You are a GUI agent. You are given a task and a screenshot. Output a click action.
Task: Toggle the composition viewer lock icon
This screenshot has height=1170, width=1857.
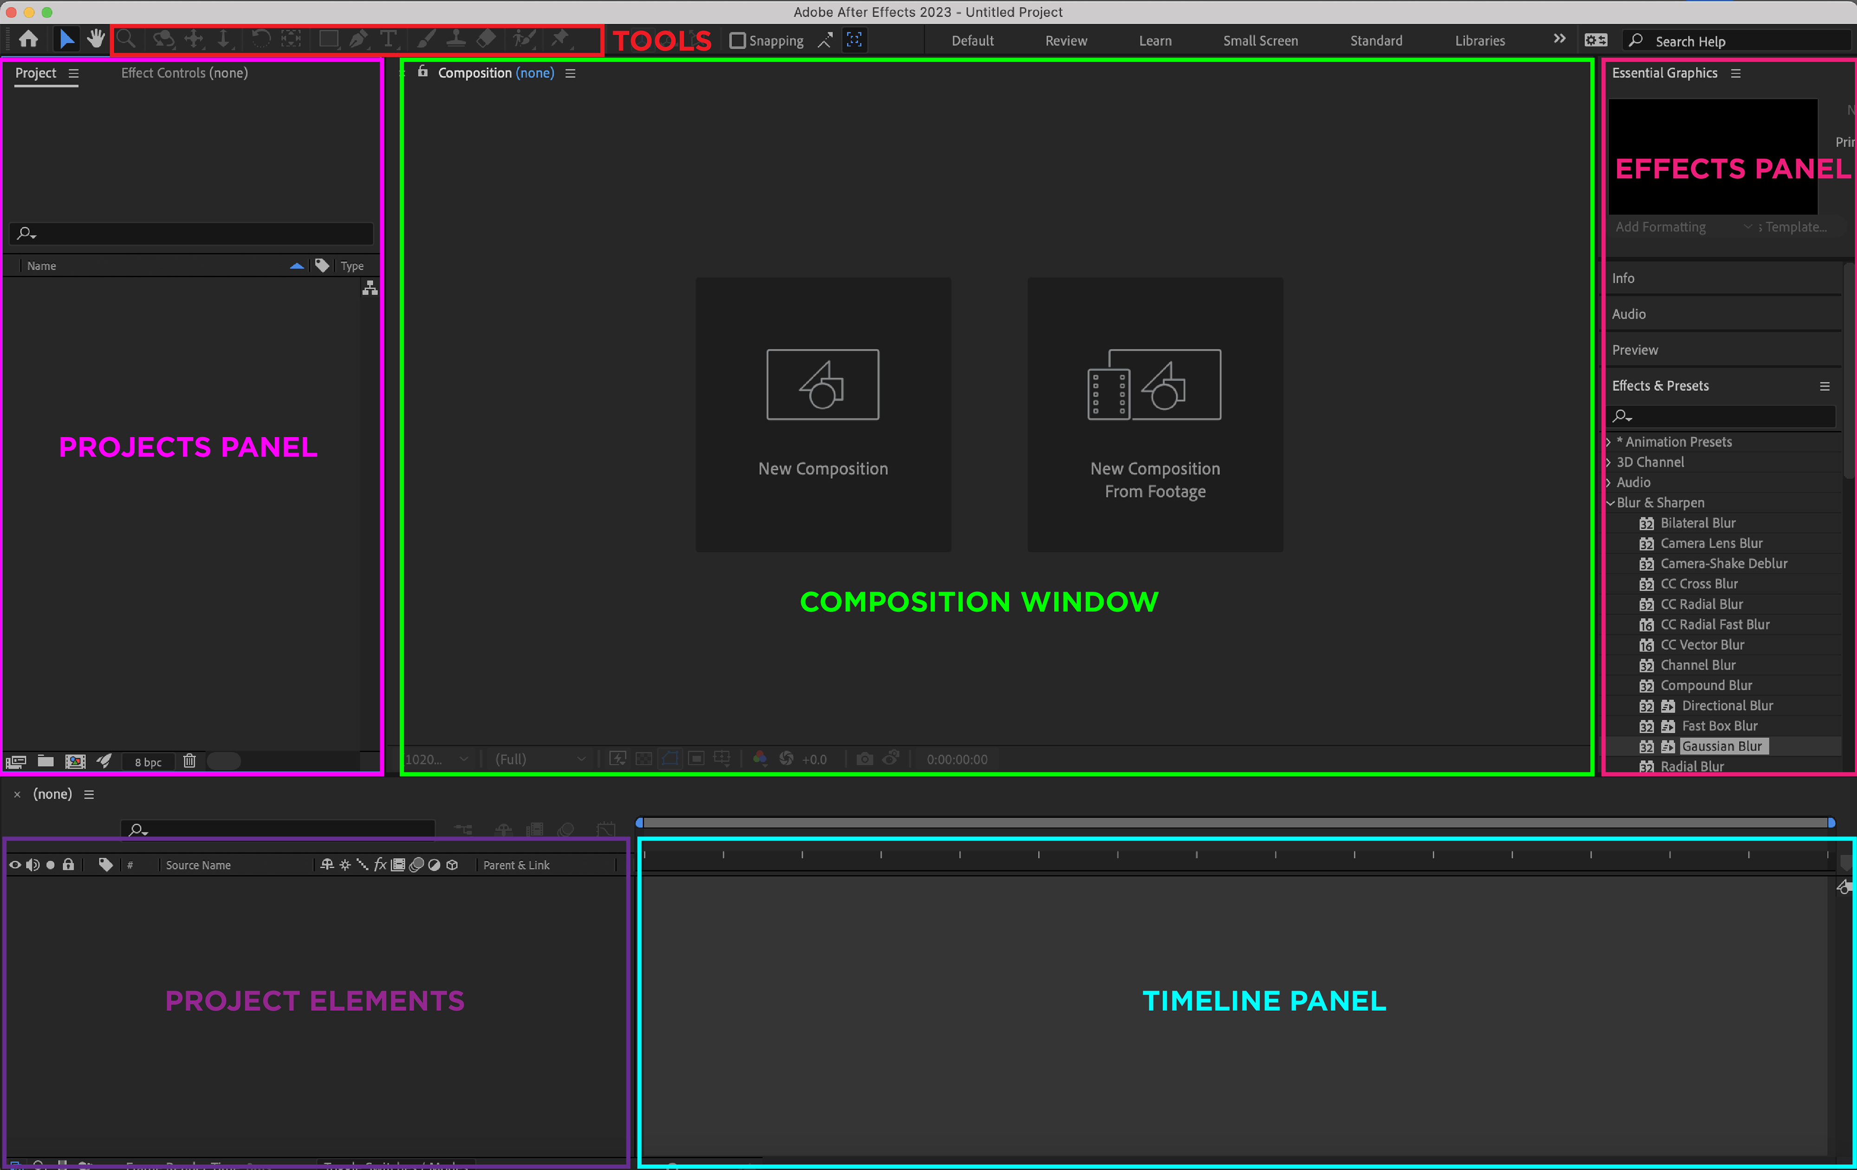point(422,71)
